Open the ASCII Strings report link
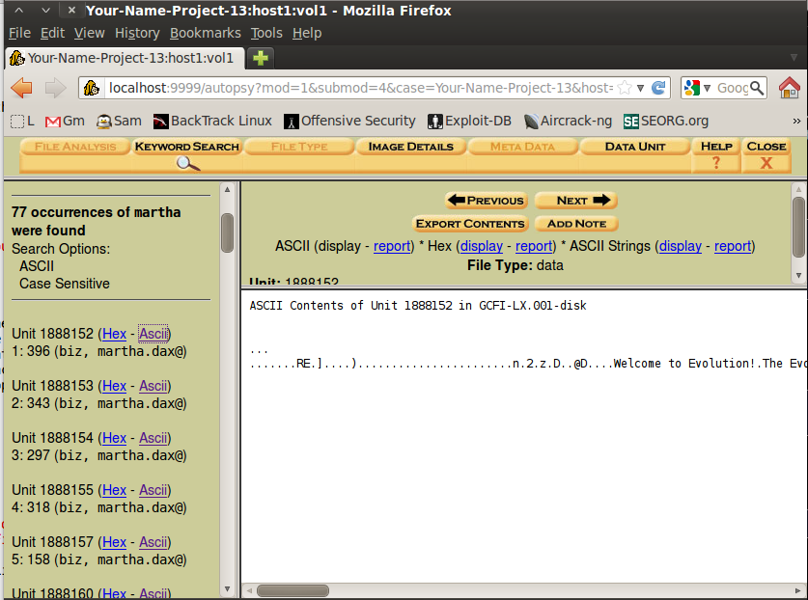Viewport: 808px width, 600px height. [733, 246]
